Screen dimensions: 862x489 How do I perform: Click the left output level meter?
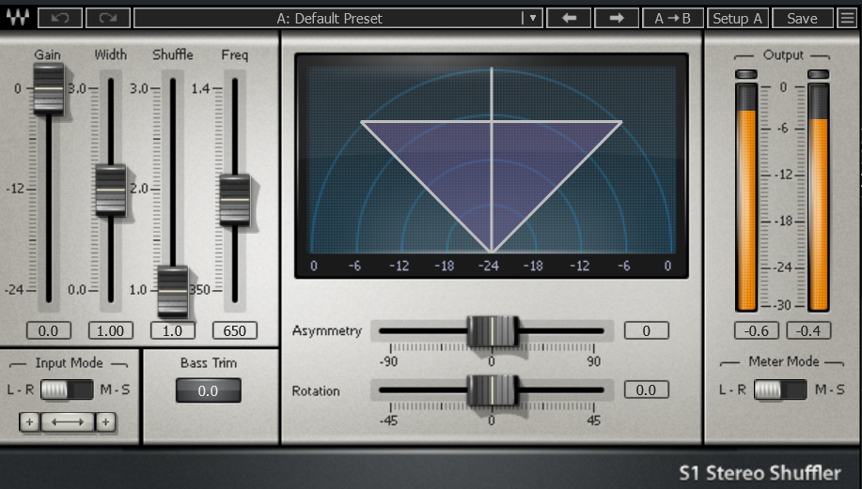(x=746, y=198)
